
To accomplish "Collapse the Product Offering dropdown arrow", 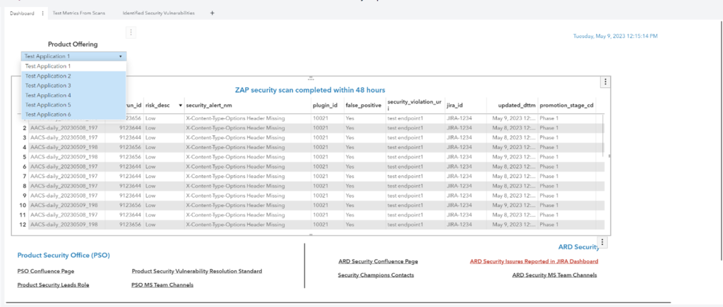I will 121,56.
